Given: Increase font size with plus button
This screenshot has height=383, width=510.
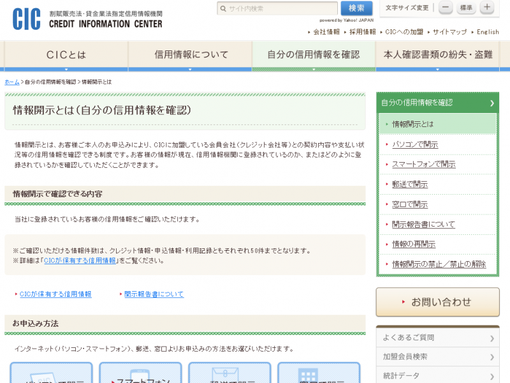Looking at the screenshot, I should click(487, 8).
